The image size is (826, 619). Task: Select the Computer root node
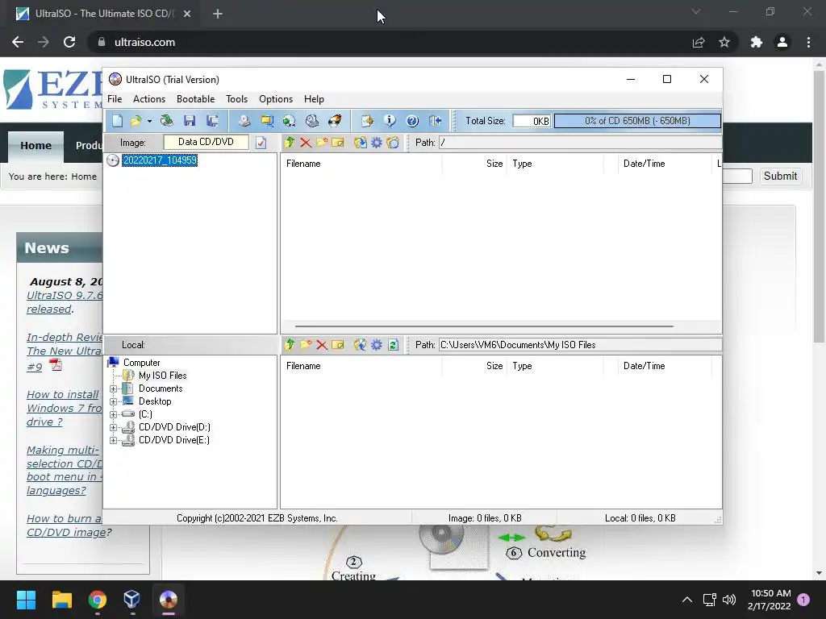point(141,363)
